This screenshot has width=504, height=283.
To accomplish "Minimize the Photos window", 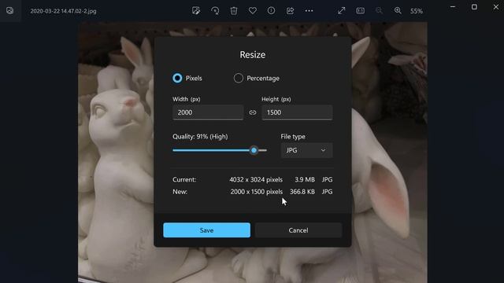I will [453, 7].
